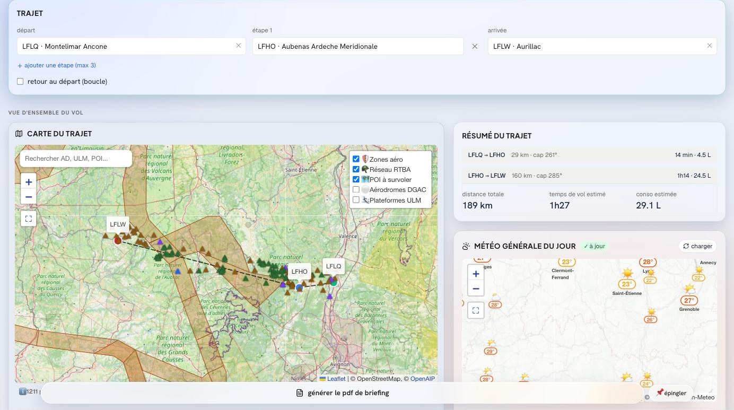Pin the weather panel with 'épingler'

pyautogui.click(x=671, y=393)
